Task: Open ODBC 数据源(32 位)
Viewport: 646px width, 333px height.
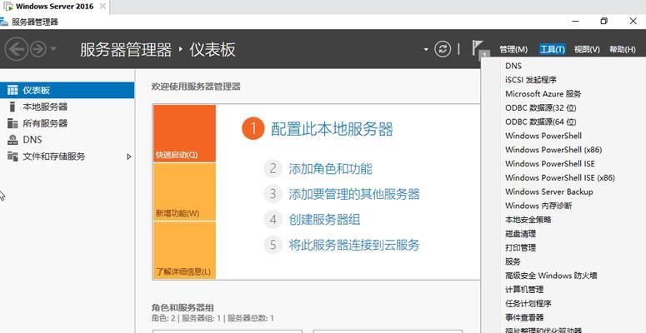Action: pyautogui.click(x=540, y=107)
